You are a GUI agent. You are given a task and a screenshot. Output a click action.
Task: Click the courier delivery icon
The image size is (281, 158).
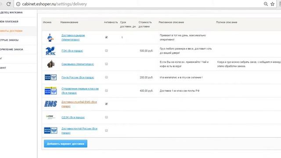coord(50,38)
